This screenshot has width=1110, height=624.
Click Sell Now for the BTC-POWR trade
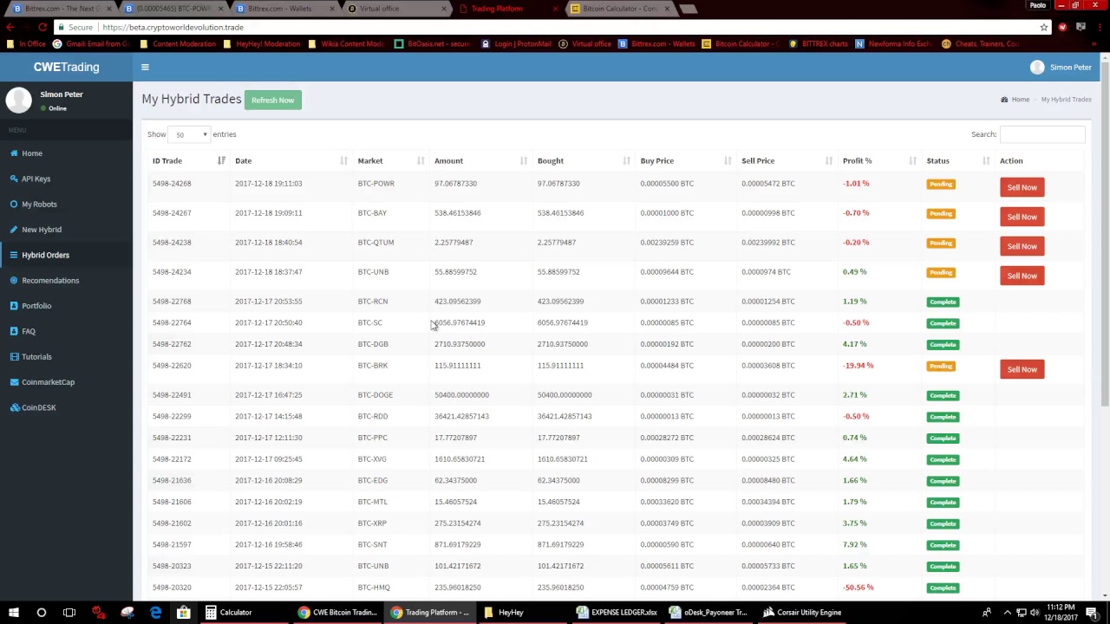1022,187
